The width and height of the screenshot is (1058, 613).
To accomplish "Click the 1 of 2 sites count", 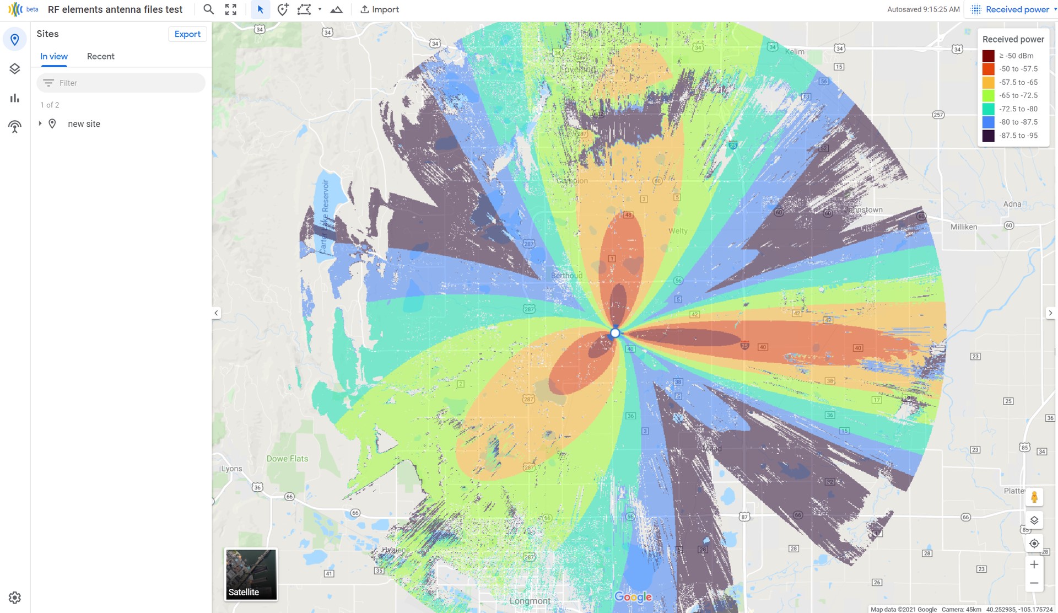I will (50, 105).
